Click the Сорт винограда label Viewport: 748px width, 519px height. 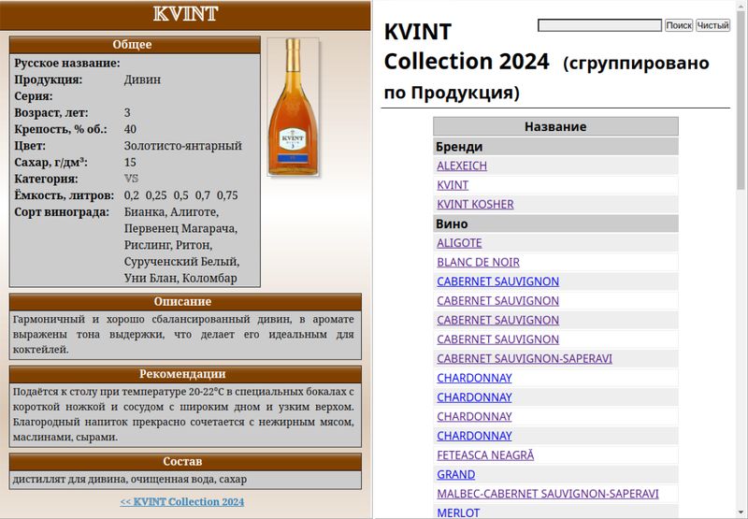62,212
